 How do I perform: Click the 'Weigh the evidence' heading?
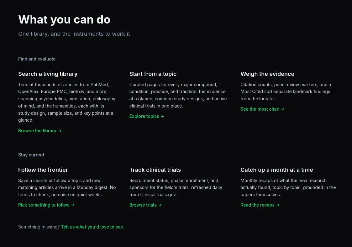click(267, 74)
